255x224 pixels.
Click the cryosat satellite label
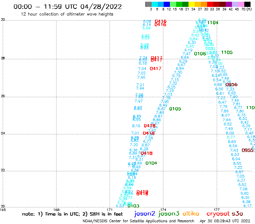pyautogui.click(x=218, y=214)
